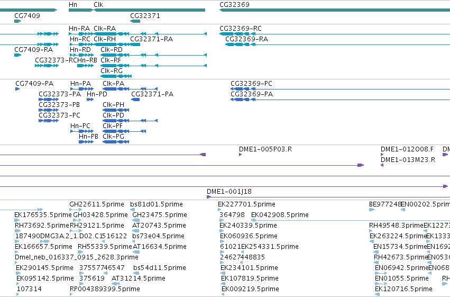Select EST GH23475.5prime
This screenshot has height=297, width=450.
click(160, 215)
